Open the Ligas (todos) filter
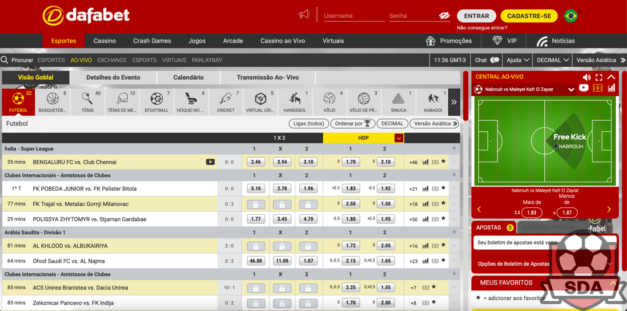The height and width of the screenshot is (311, 627). point(309,123)
